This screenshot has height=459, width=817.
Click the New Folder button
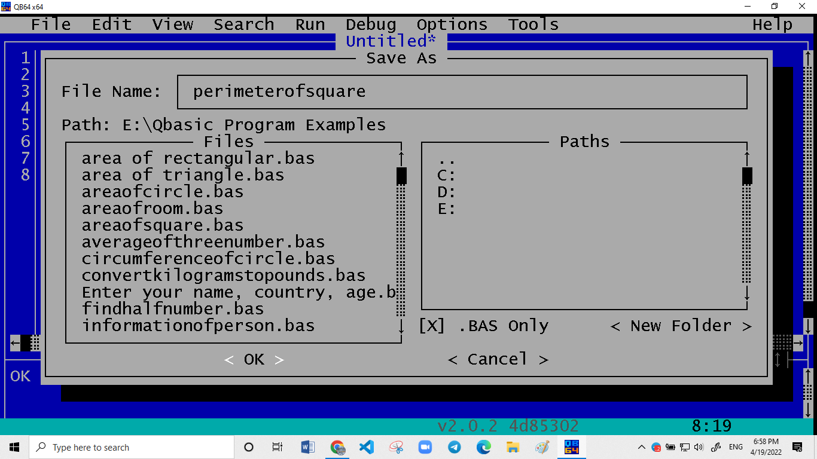pos(681,326)
